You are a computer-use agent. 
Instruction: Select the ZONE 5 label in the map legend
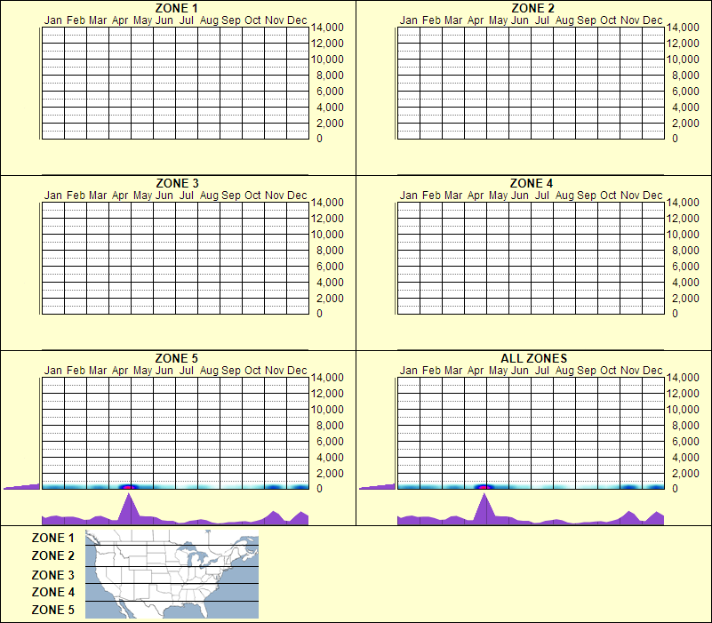(x=52, y=610)
